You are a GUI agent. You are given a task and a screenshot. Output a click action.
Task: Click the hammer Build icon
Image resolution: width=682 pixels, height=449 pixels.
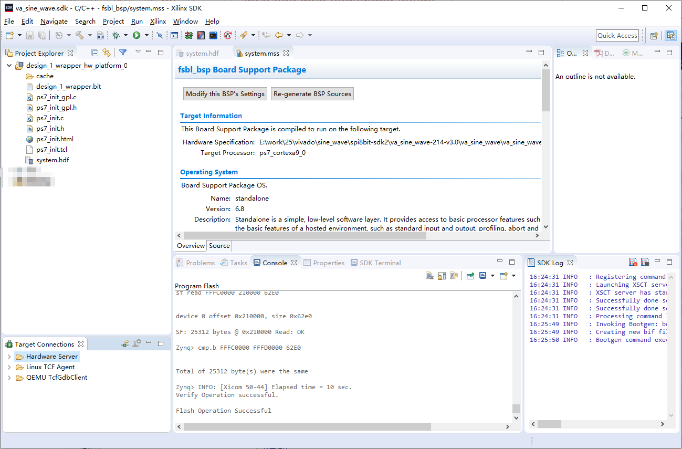click(x=80, y=35)
